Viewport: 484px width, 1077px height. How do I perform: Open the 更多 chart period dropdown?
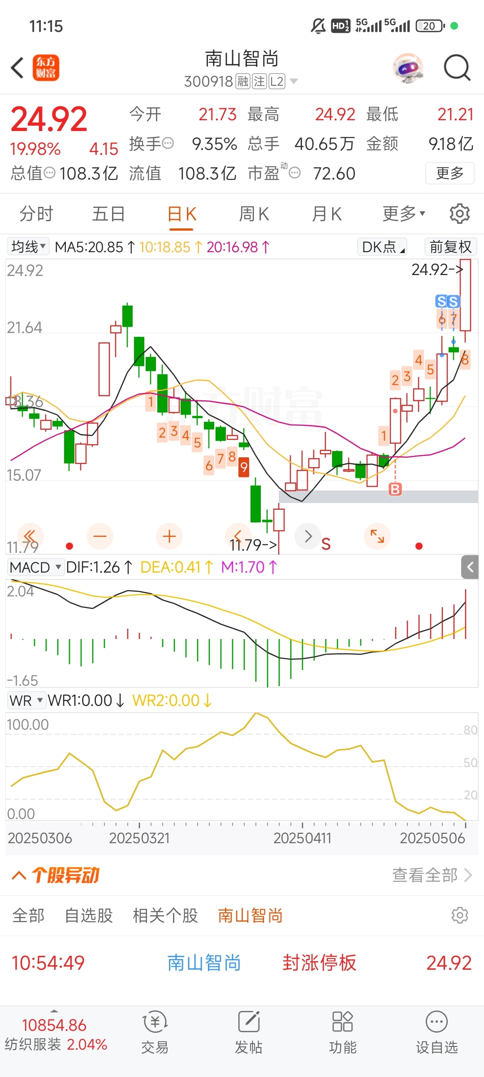point(404,214)
